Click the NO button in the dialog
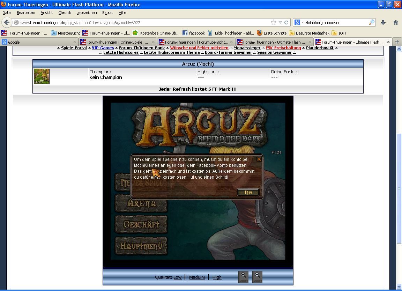The image size is (402, 291). [x=248, y=192]
